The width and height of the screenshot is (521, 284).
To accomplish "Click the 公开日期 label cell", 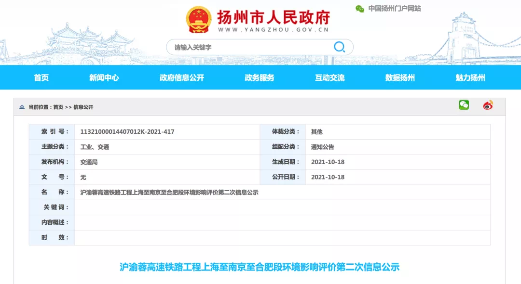I will coord(283,177).
